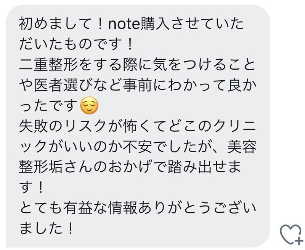The height and width of the screenshot is (250, 305).
Task: Click the line とても有益な情報ありがとうござい
Action: (x=138, y=208)
